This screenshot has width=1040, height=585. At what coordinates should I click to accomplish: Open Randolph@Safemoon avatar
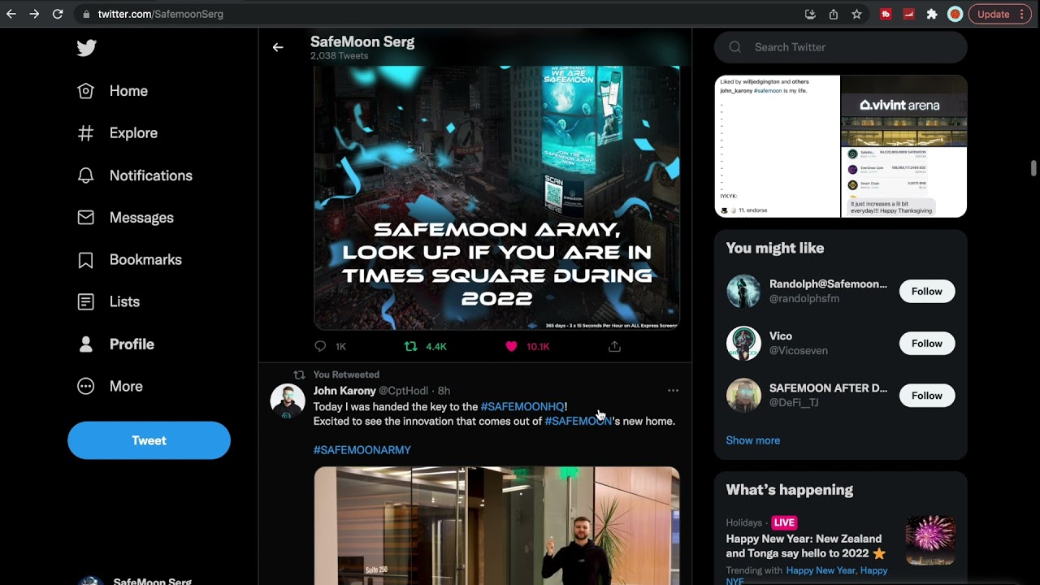(x=743, y=292)
